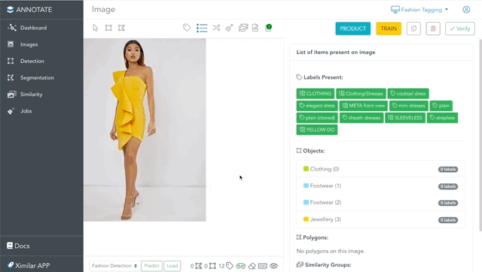Select the polygon drawing tool

point(121,28)
